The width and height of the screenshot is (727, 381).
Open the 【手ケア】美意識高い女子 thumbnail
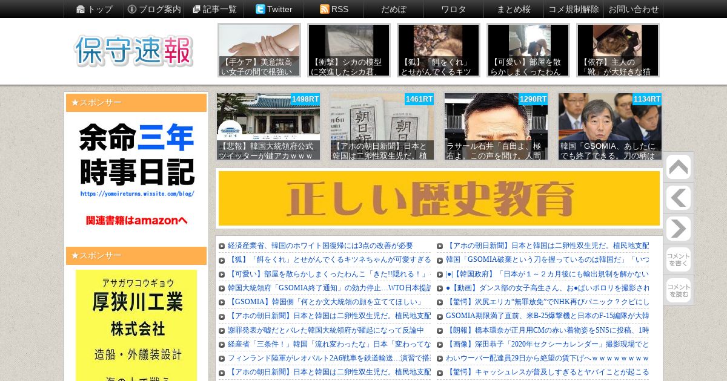point(259,50)
